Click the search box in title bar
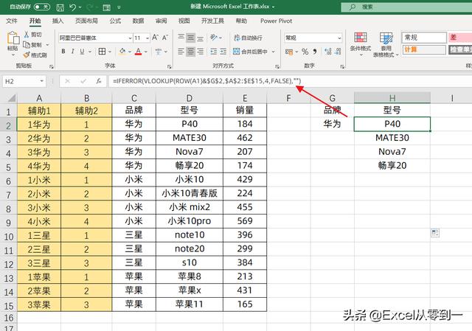 click(406, 7)
